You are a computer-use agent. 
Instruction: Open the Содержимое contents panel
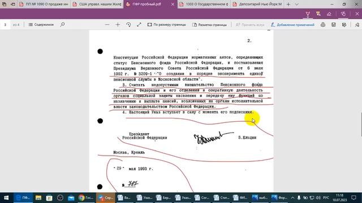coord(41,24)
